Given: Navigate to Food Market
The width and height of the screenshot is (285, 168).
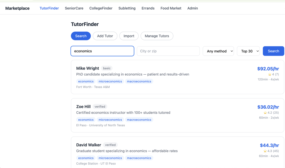Looking at the screenshot, I should point(171,8).
